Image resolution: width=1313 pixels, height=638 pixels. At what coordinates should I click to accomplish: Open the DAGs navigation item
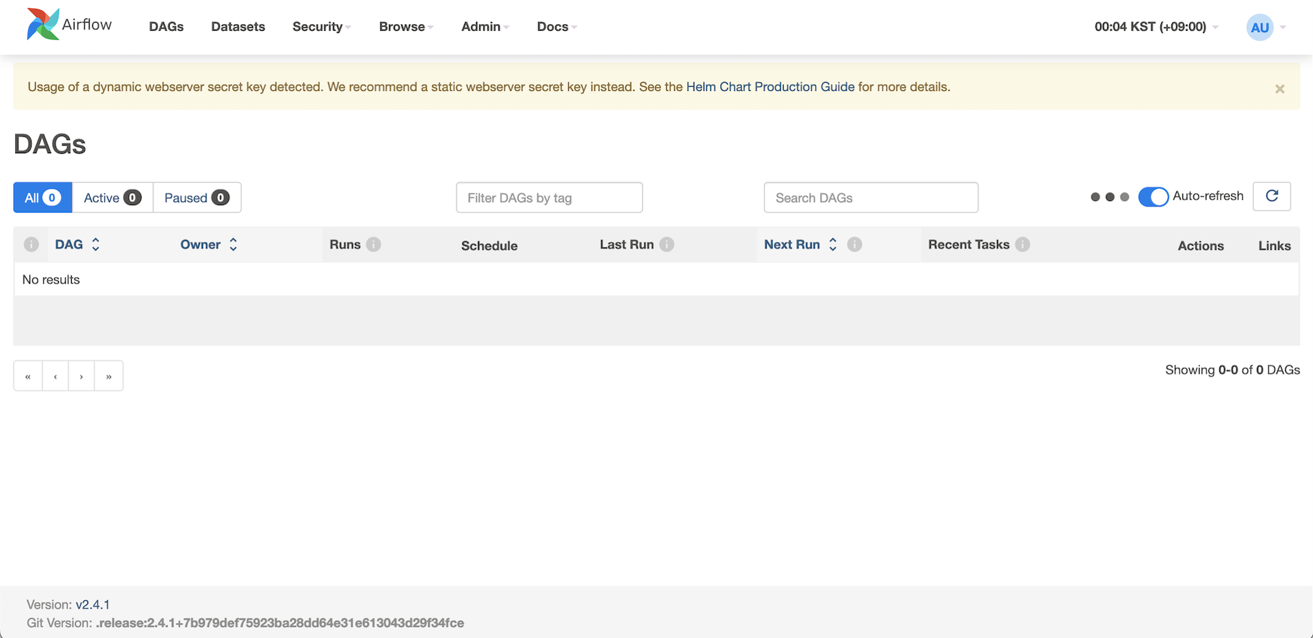coord(166,27)
